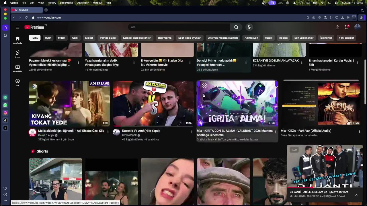The image size is (367, 206).
Task: Click the upload/create icon in YouTube header
Action: pyautogui.click(x=337, y=27)
